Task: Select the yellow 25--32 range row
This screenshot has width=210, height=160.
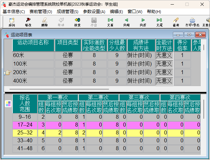Action: (106, 133)
